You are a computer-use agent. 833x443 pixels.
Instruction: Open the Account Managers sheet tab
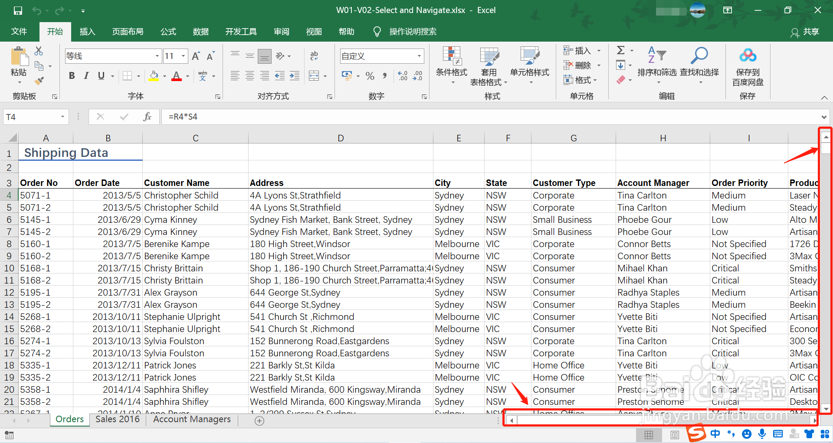click(x=192, y=419)
